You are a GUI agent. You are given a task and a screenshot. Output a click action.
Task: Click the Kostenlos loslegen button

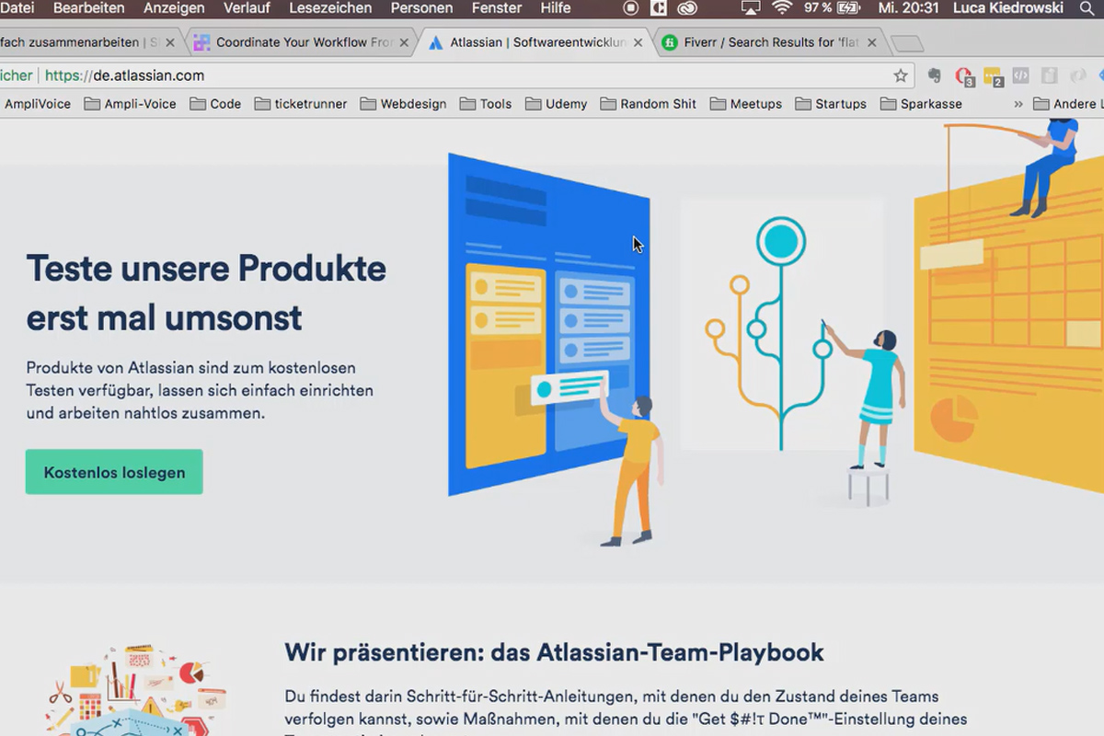click(113, 472)
